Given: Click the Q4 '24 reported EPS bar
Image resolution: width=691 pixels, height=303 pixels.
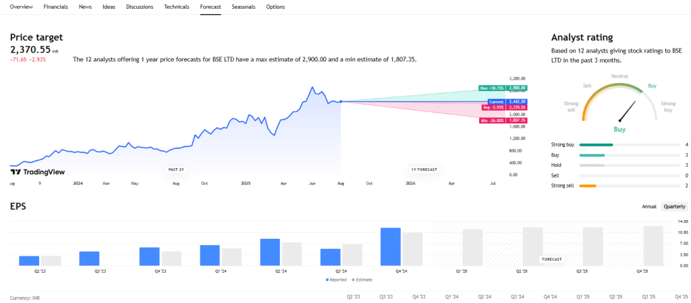Looking at the screenshot, I should click(x=391, y=246).
